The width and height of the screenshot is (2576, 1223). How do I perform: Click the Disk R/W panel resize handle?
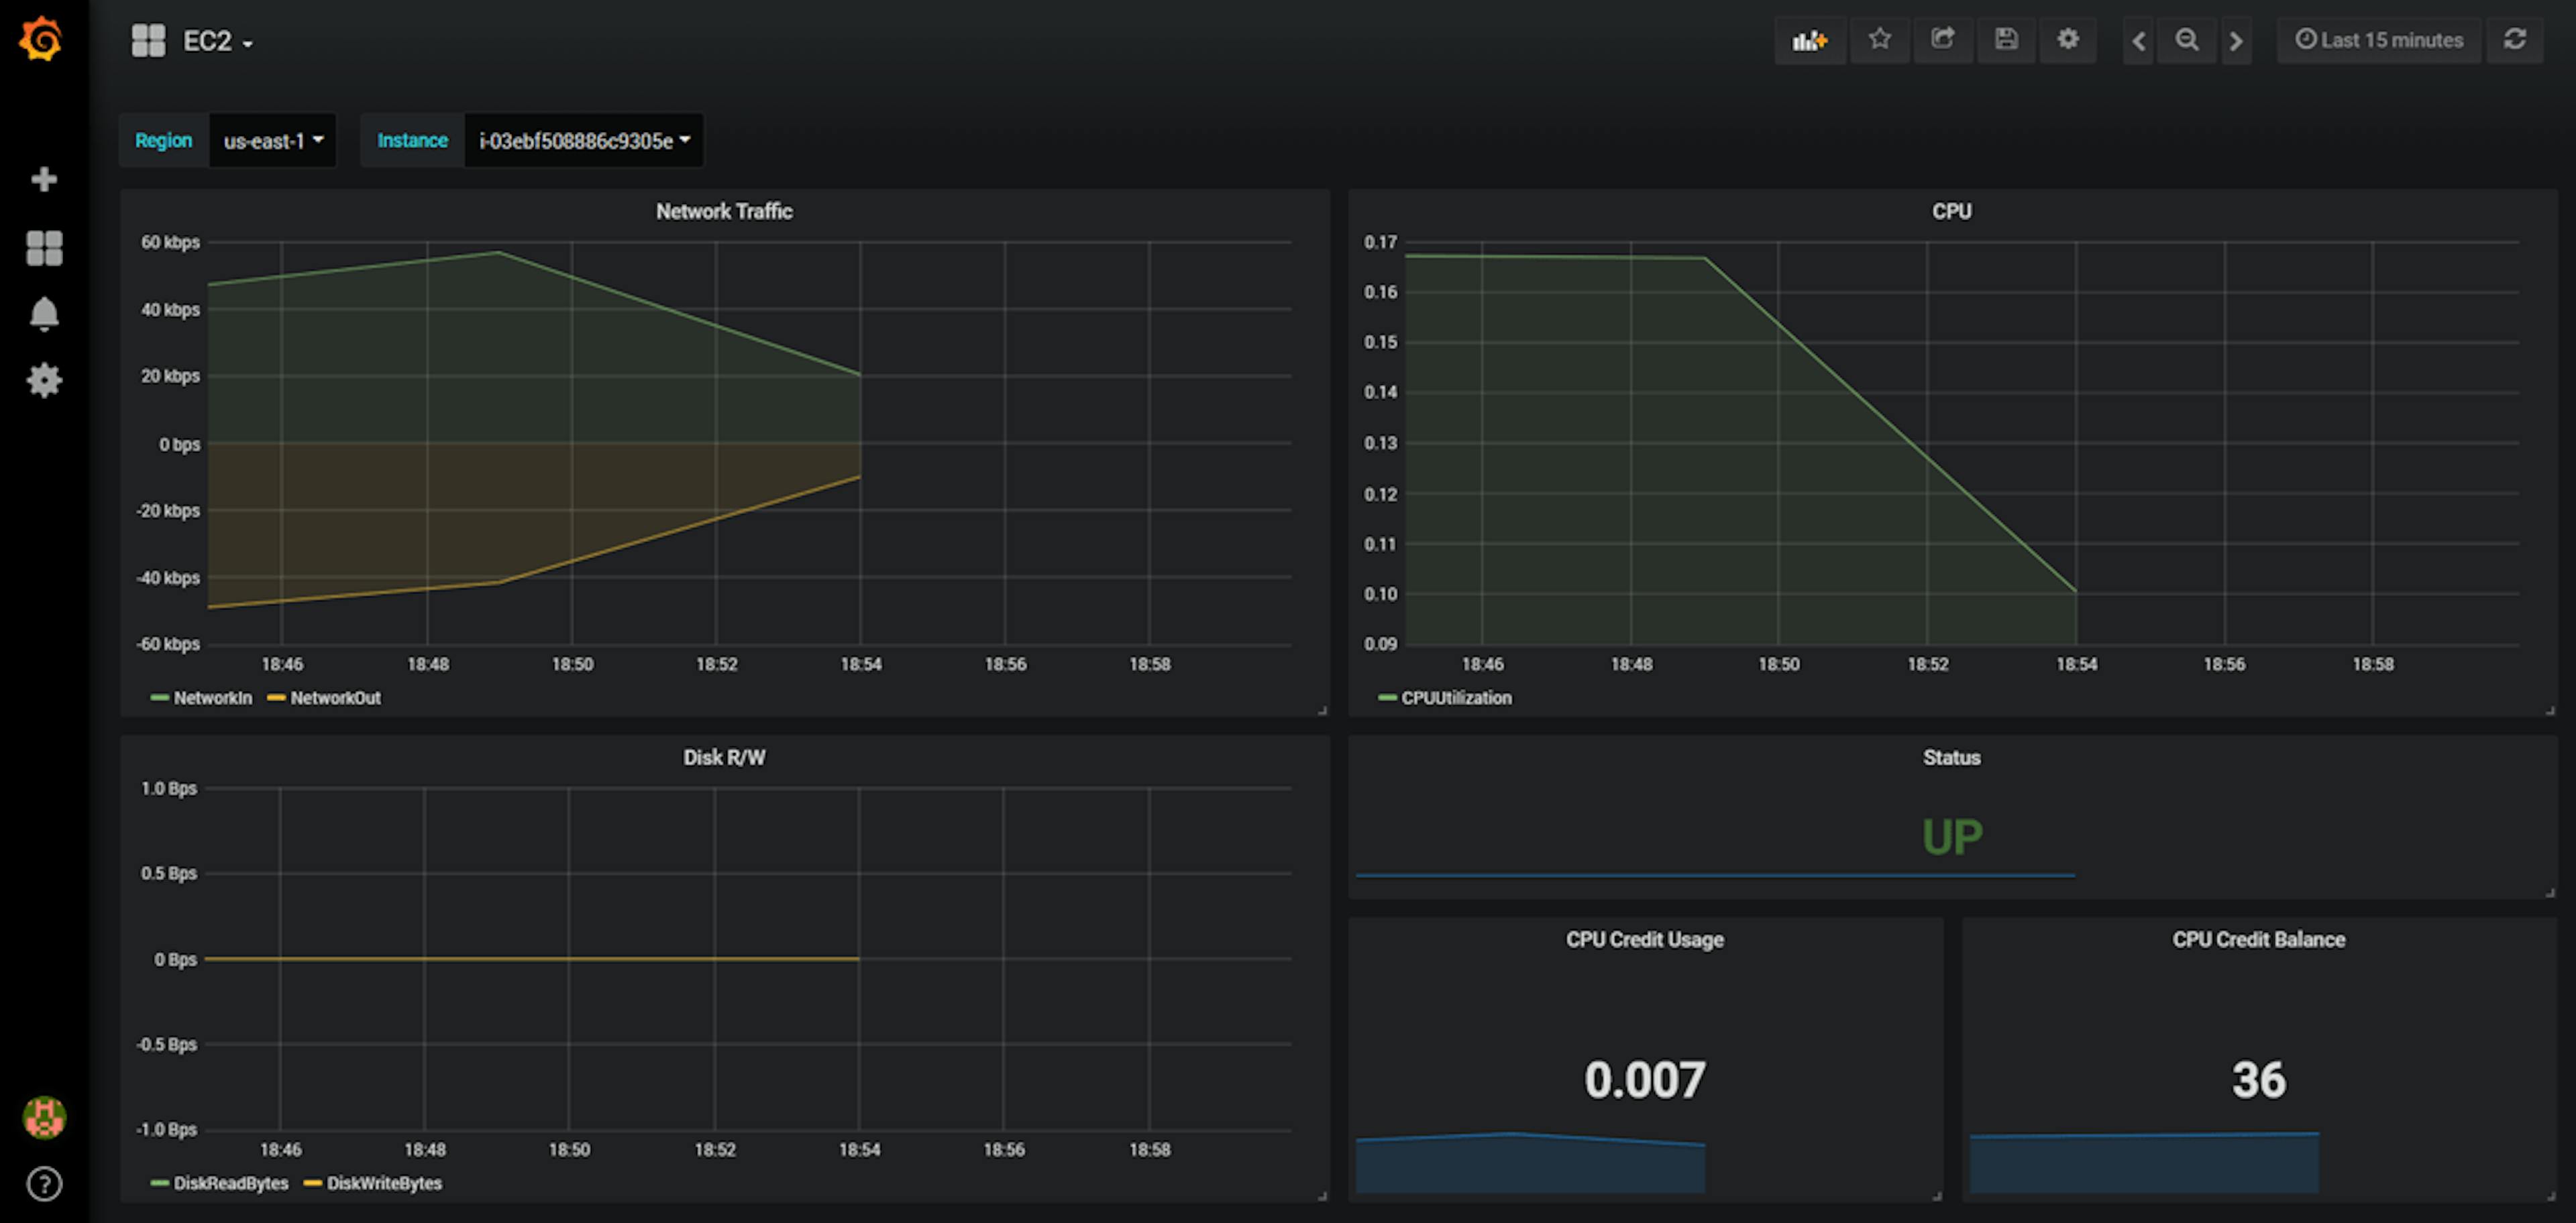[x=1322, y=1195]
